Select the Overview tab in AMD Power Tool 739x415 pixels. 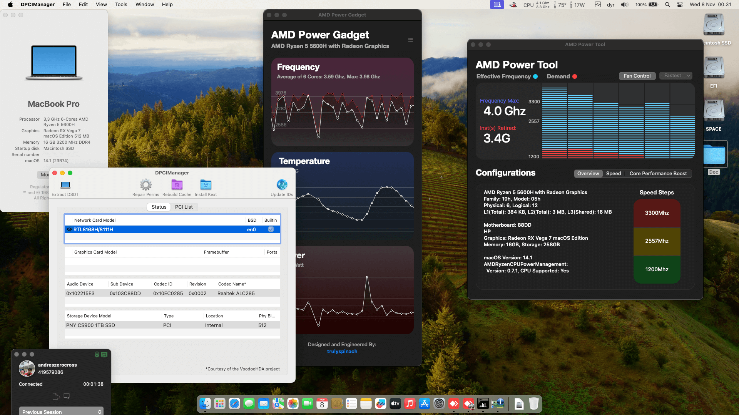point(588,174)
